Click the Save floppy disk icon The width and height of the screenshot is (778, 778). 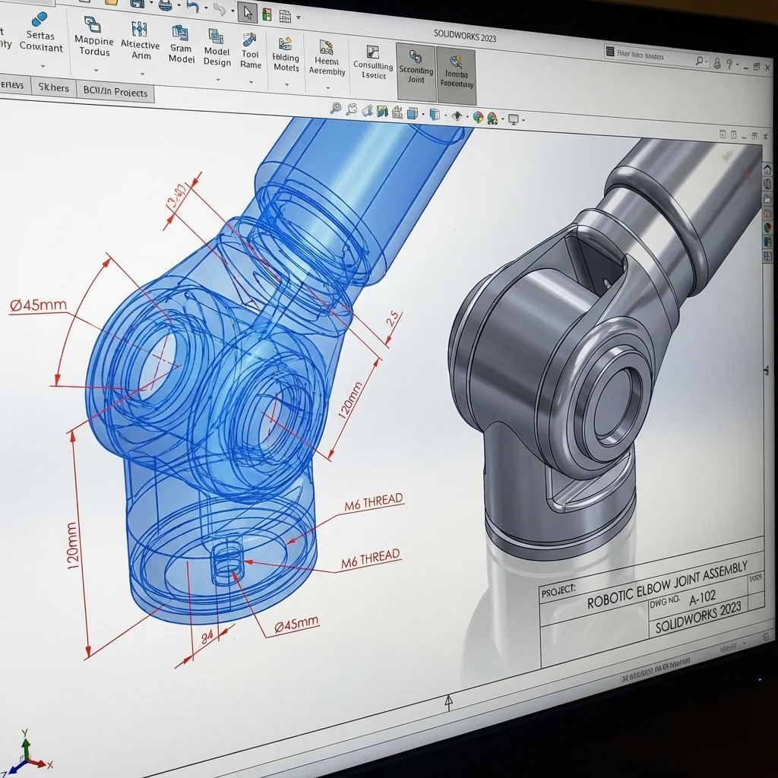pos(138,3)
